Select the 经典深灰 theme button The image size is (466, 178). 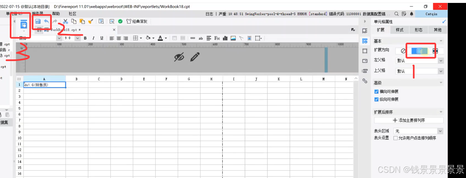pyautogui.click(x=137, y=21)
